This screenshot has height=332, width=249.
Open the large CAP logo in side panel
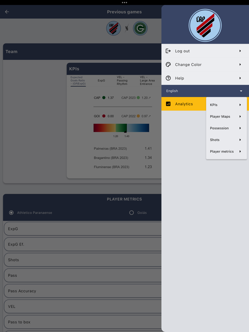point(205,25)
